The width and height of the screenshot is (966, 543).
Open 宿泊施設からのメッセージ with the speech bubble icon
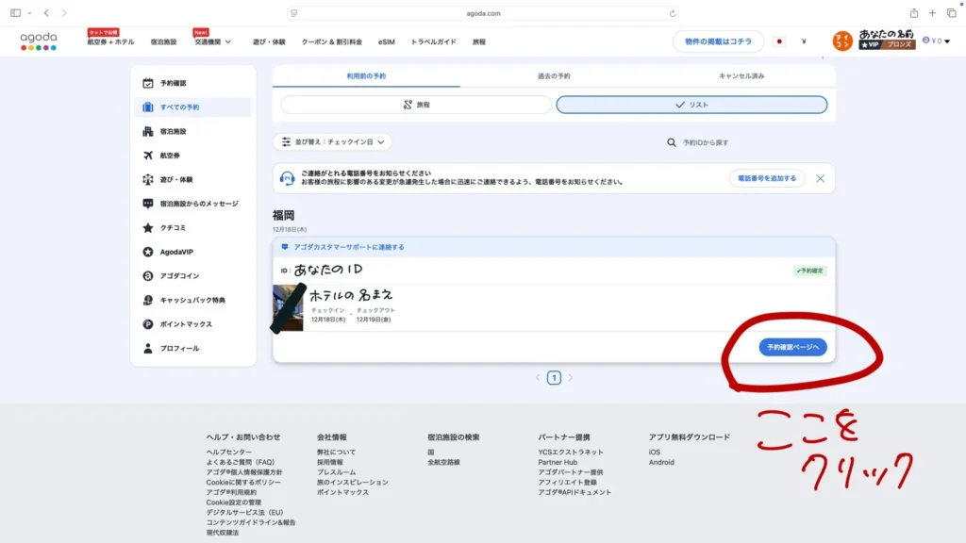click(x=148, y=204)
